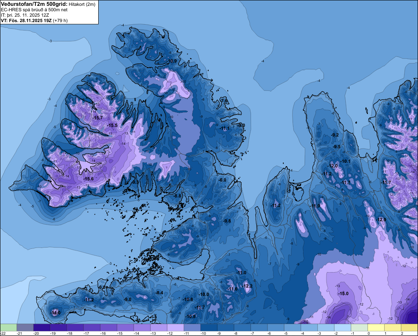Viewport: 418px width, 336px height.
Task: Select the light blue swatch between -2 and -1
Action: 343,328
